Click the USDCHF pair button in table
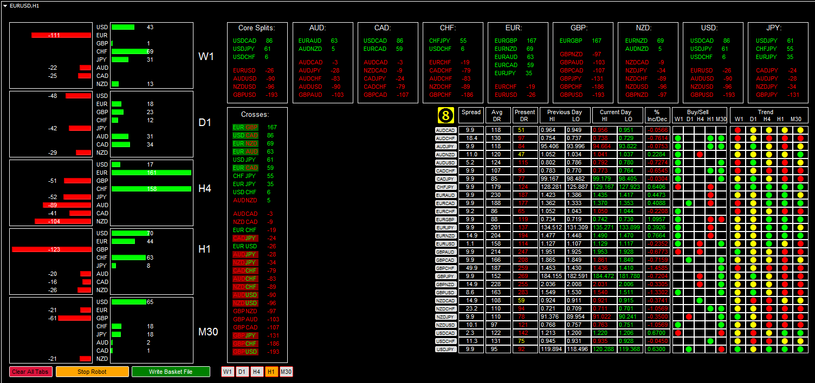815x383 pixels. pyautogui.click(x=445, y=341)
